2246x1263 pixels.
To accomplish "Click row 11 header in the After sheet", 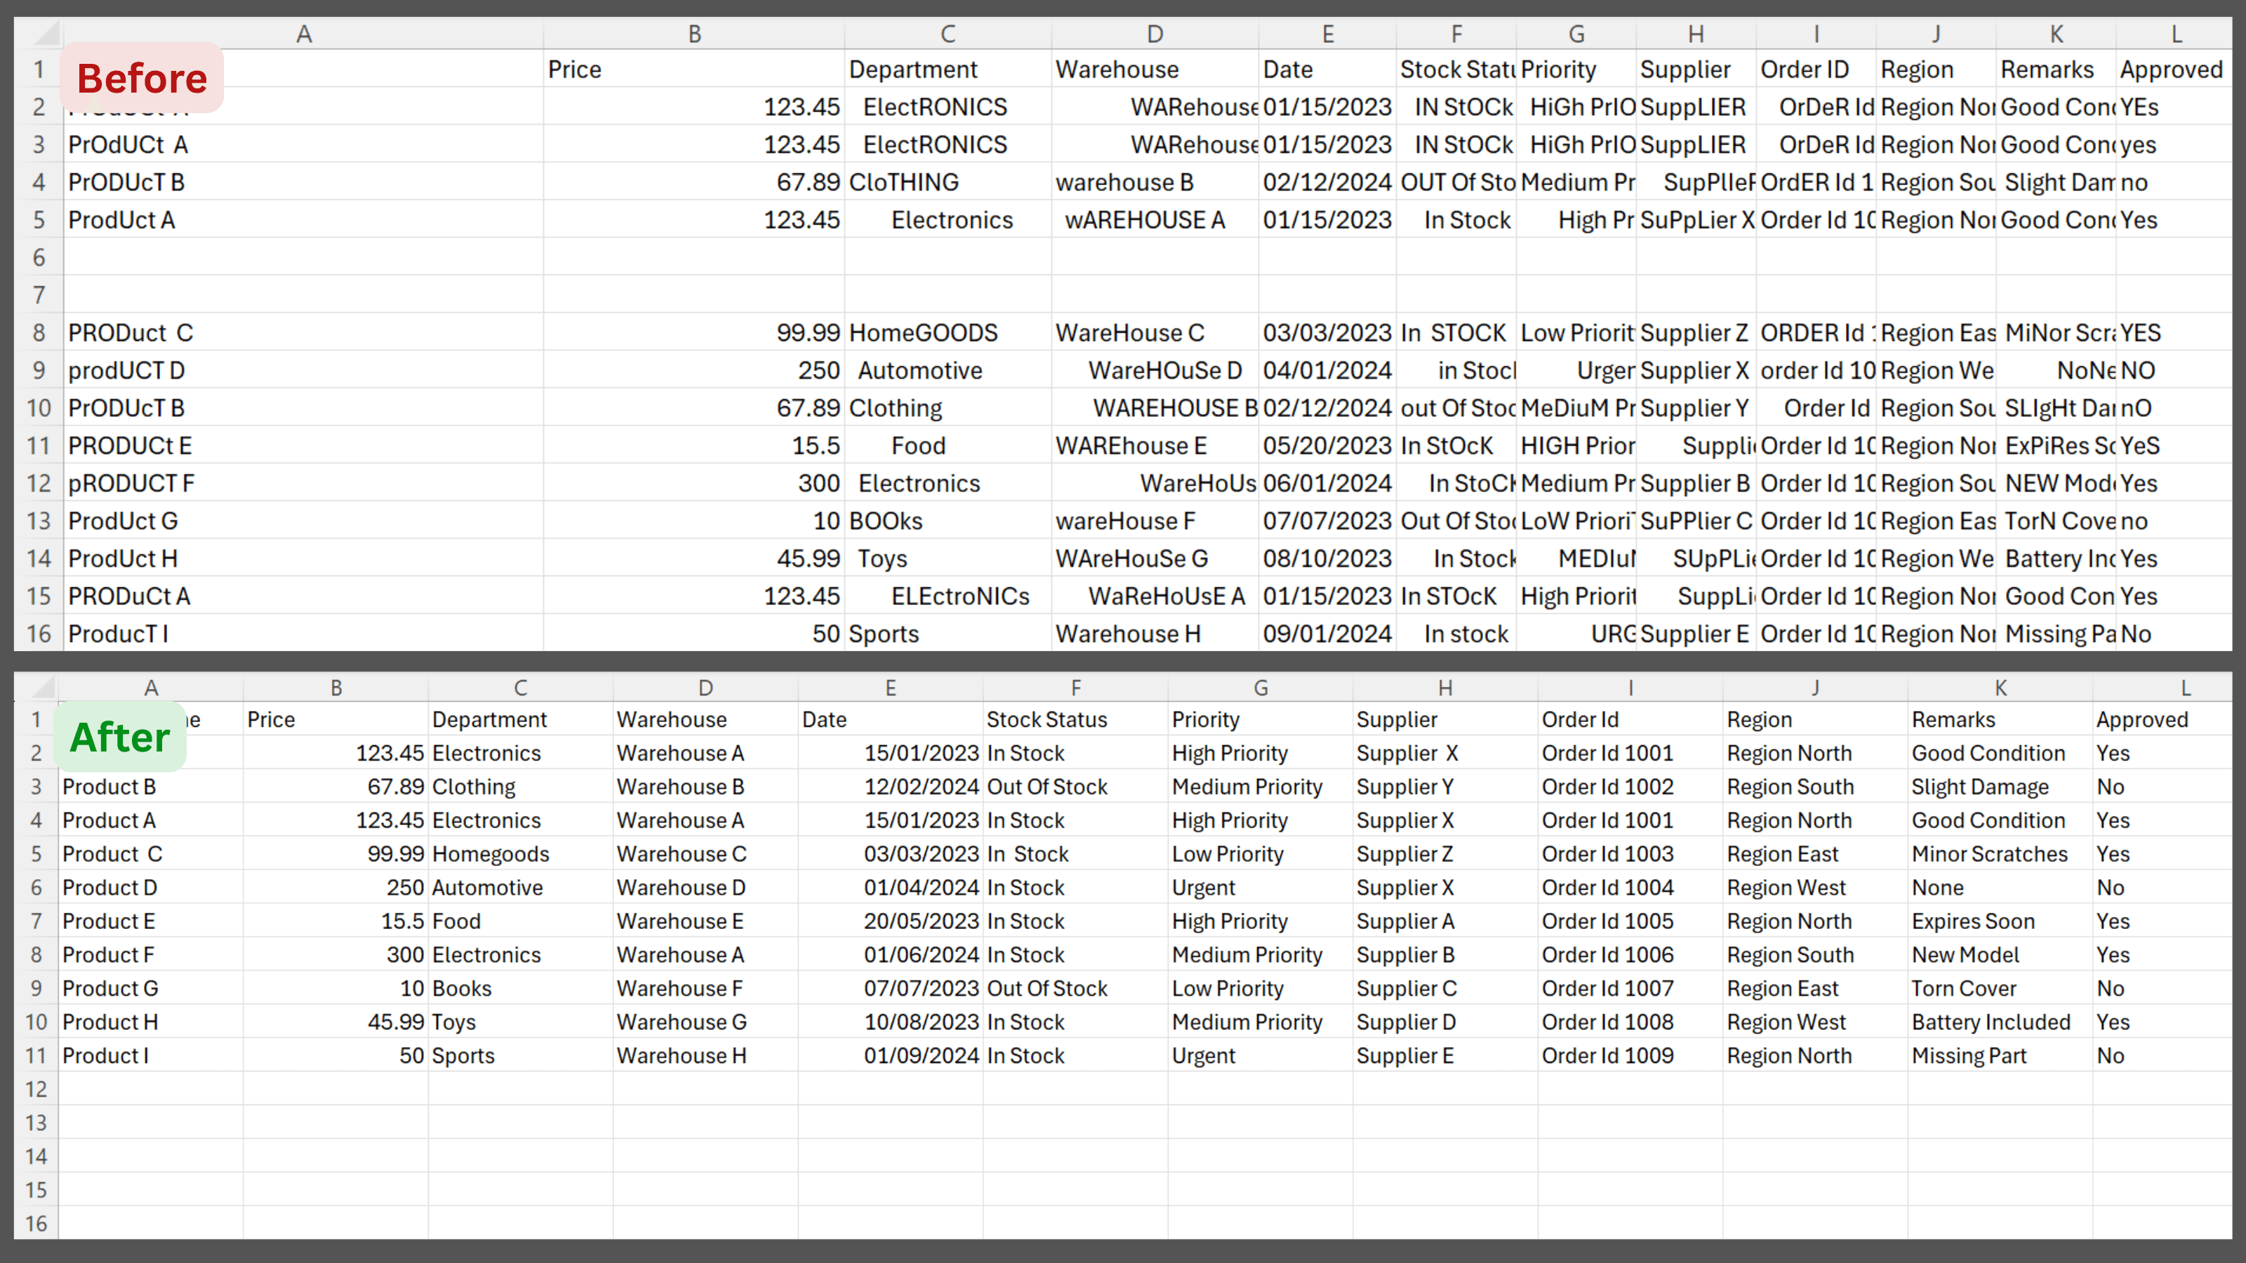I will click(x=36, y=1055).
